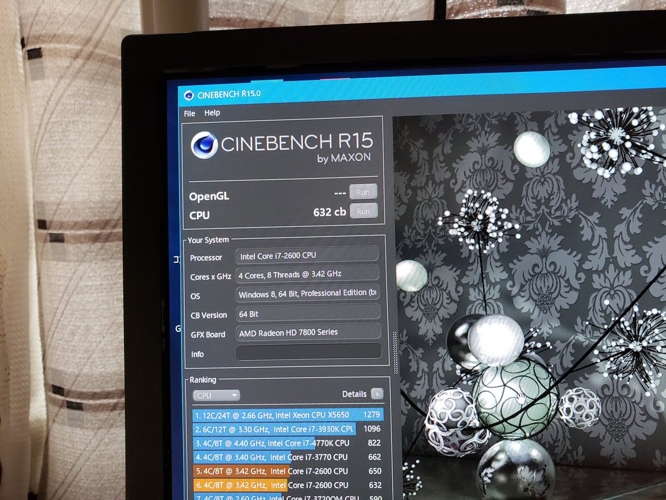Run the CPU benchmark

point(364,212)
